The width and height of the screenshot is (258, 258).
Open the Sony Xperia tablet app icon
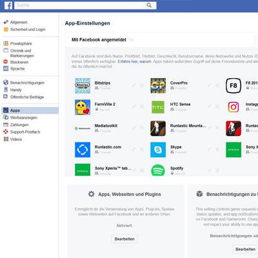click(83, 170)
